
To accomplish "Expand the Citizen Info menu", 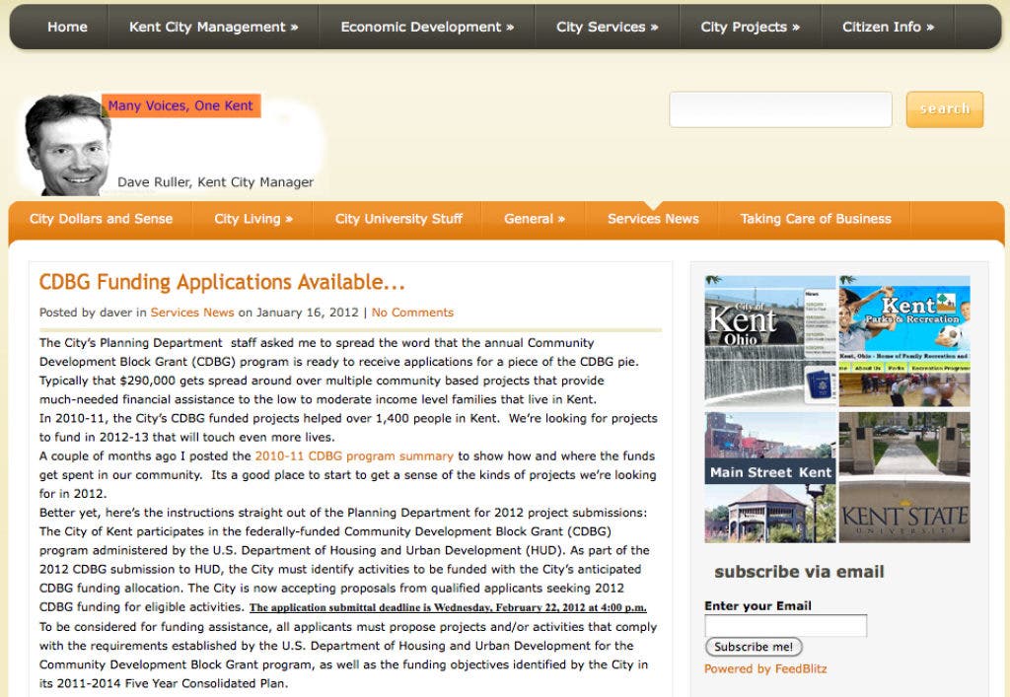I will [x=888, y=27].
